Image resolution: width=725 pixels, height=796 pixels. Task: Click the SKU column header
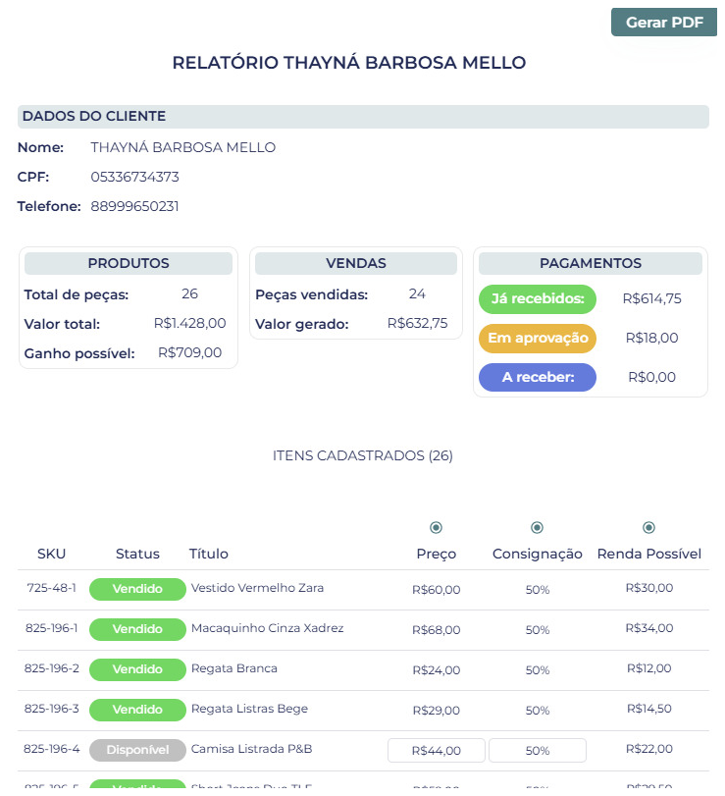(x=51, y=554)
